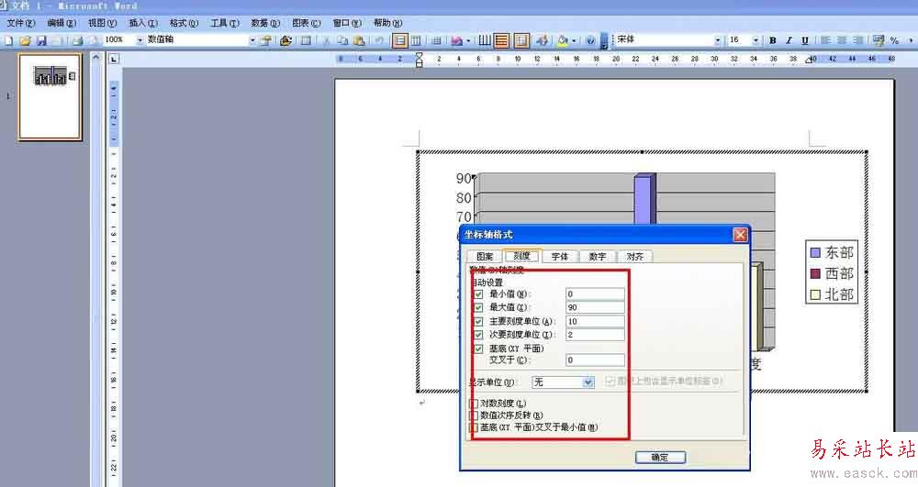Click the Import File icon
The height and width of the screenshot is (487, 918).
[x=285, y=40]
